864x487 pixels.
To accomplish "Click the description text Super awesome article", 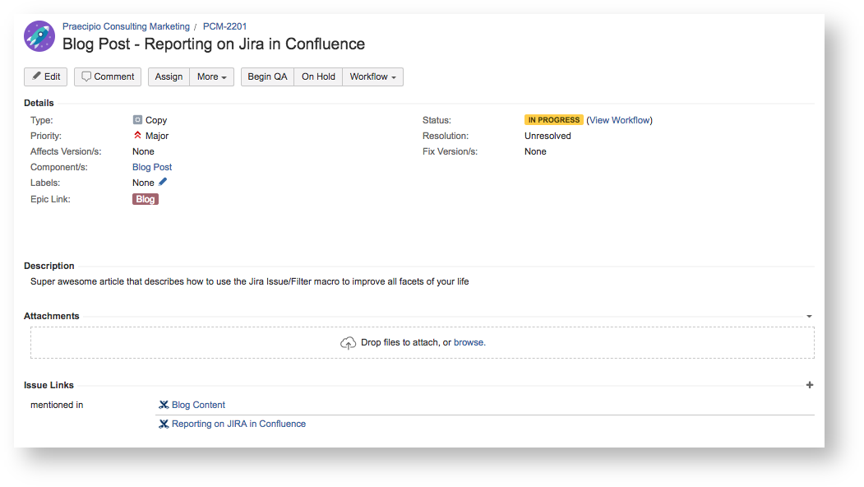I will point(250,281).
